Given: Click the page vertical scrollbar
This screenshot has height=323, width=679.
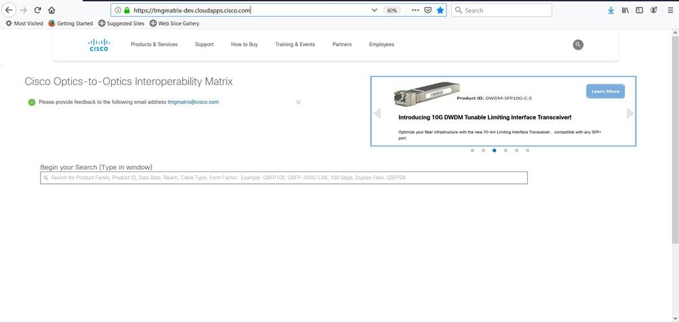Looking at the screenshot, I should (x=675, y=140).
